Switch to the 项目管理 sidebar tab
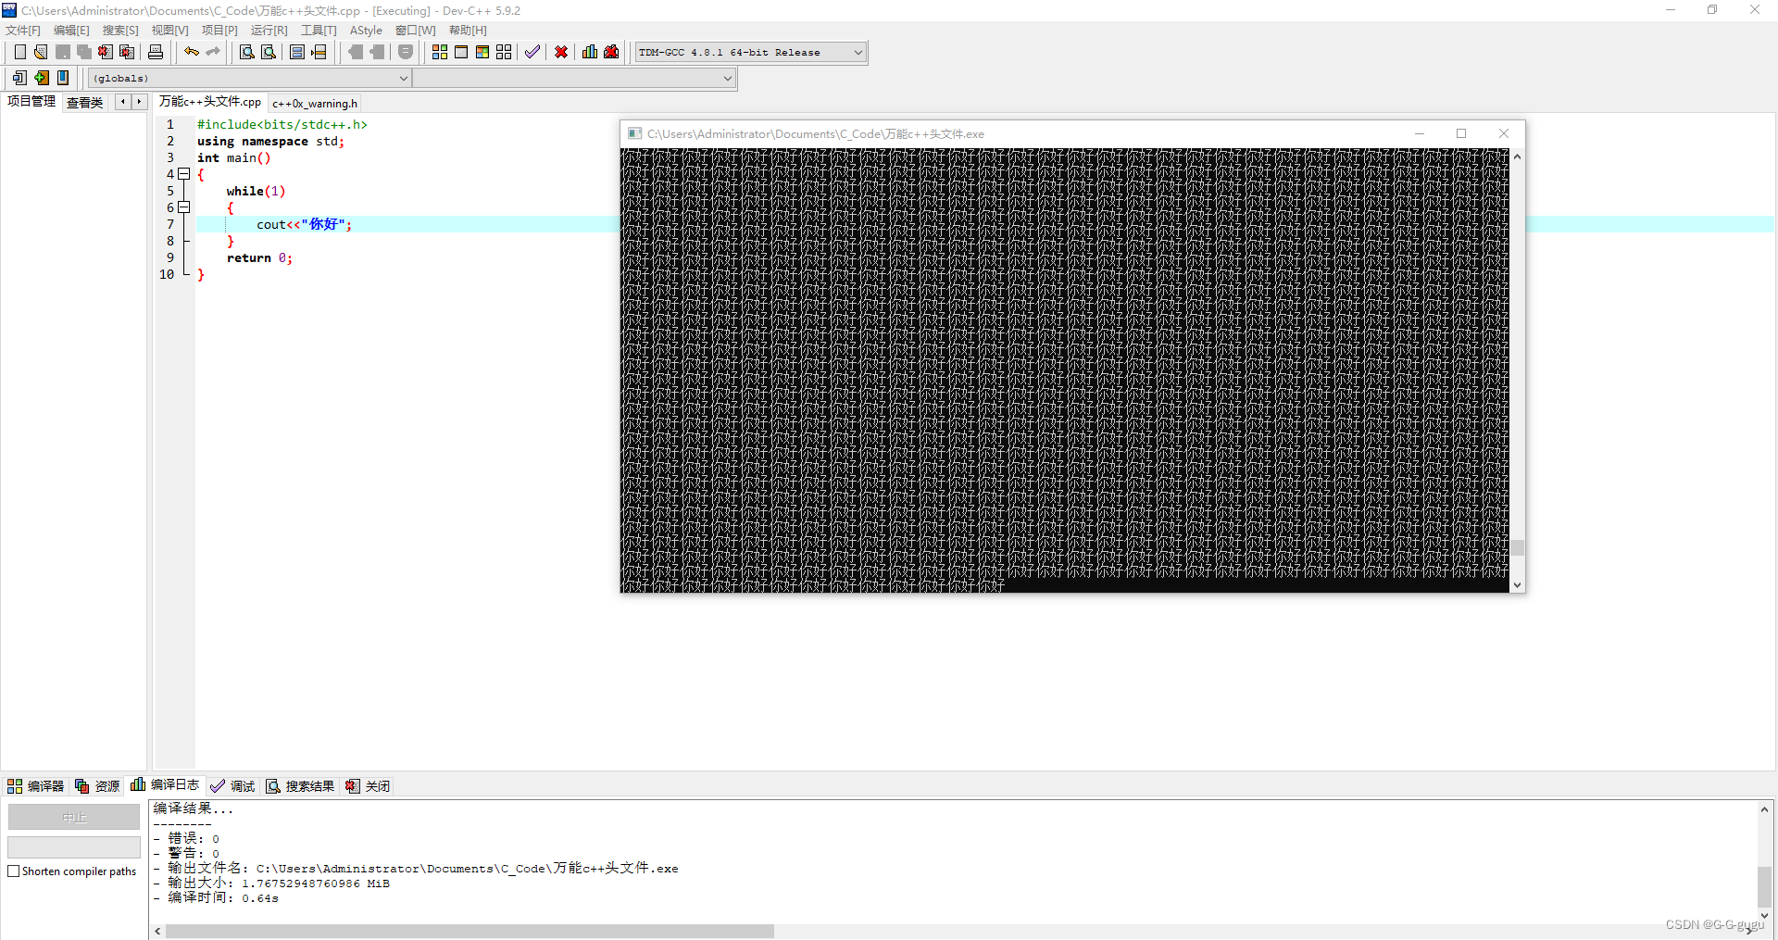This screenshot has height=940, width=1778. 31,102
